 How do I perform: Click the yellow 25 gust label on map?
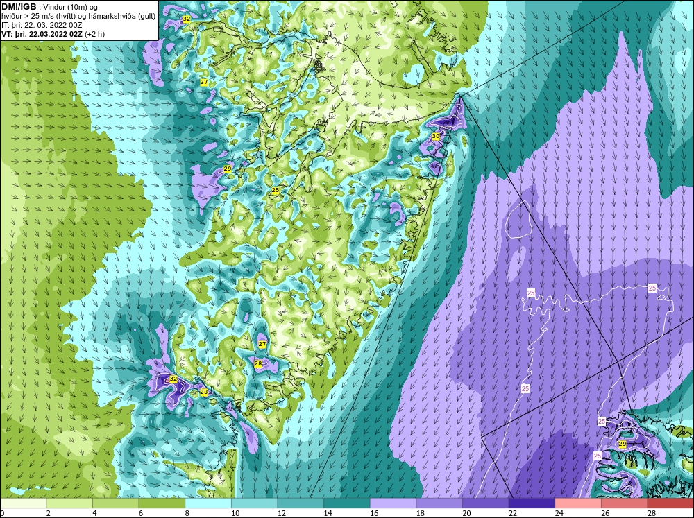coord(276,190)
